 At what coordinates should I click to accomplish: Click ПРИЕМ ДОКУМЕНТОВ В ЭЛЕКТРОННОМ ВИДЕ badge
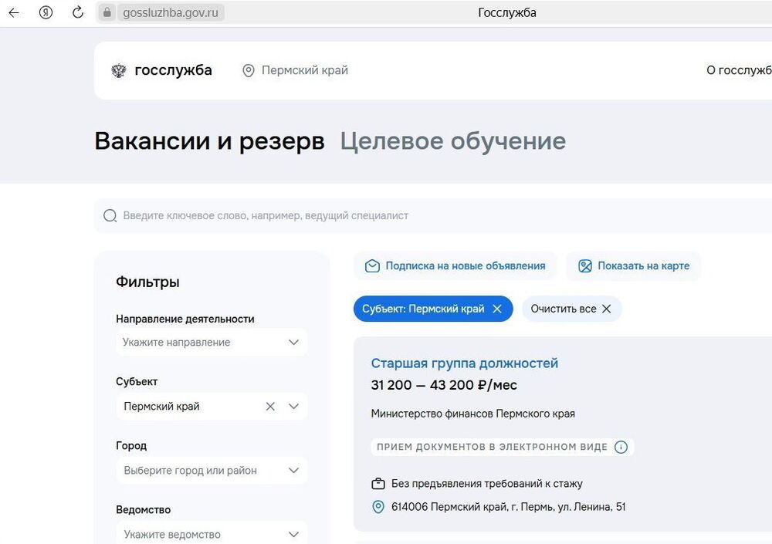pyautogui.click(x=503, y=447)
